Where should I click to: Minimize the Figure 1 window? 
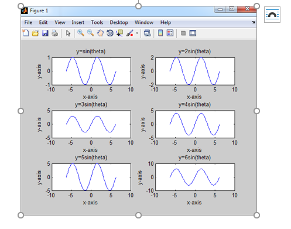[x=220, y=9]
